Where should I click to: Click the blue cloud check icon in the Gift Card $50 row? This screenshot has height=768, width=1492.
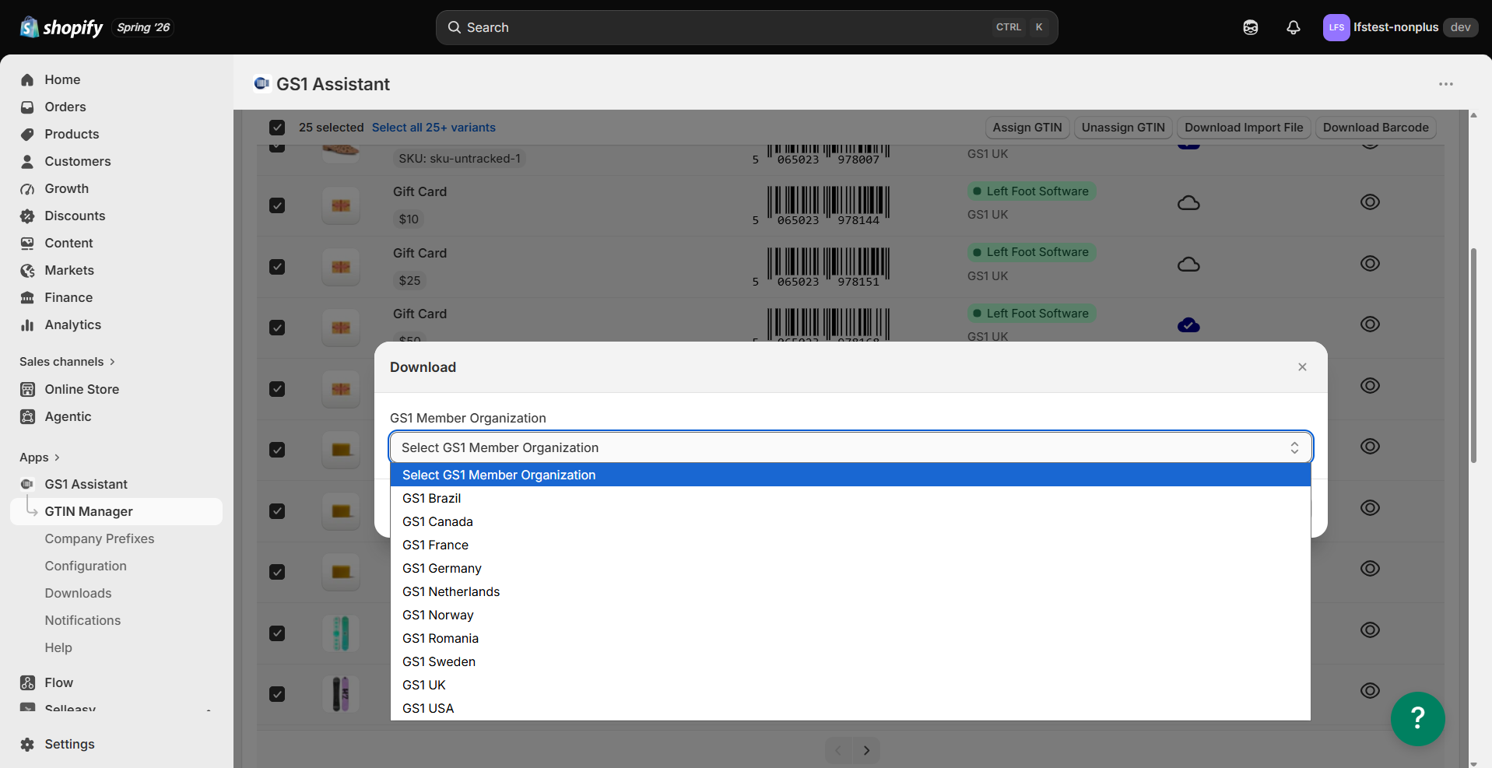[1188, 325]
